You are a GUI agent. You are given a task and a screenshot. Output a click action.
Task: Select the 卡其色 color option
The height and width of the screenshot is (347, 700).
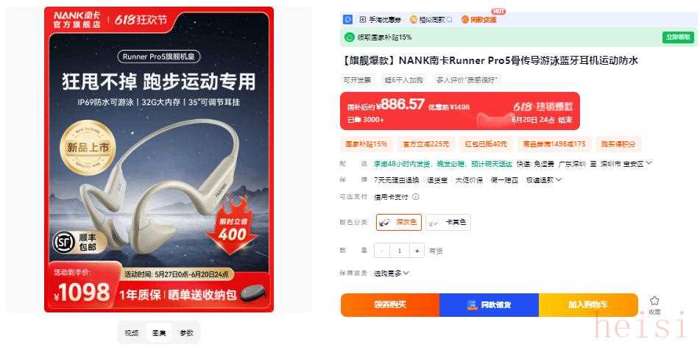pyautogui.click(x=448, y=222)
